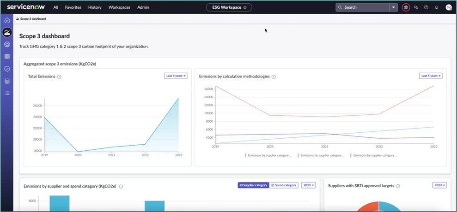
Task: Select the dashboard chart sidebar icon
Action: (7, 32)
